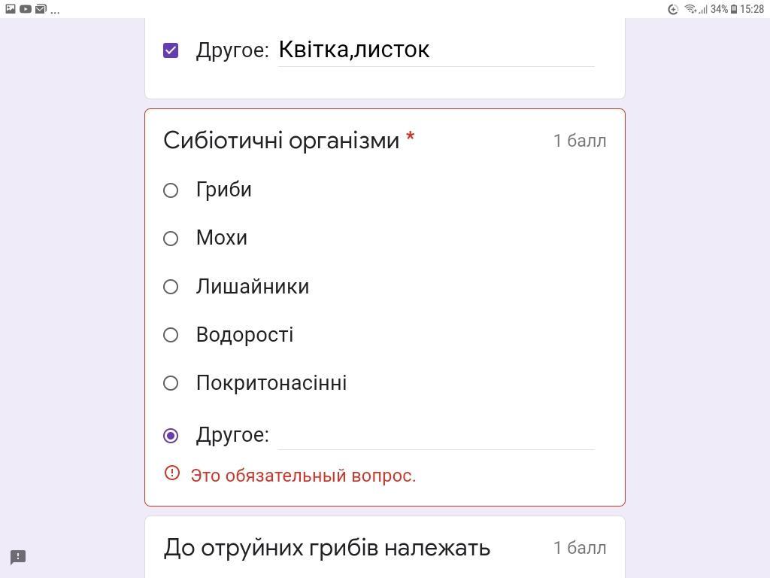Pick the Водорості radio option
Viewport: 770px width, 578px height.
171,335
